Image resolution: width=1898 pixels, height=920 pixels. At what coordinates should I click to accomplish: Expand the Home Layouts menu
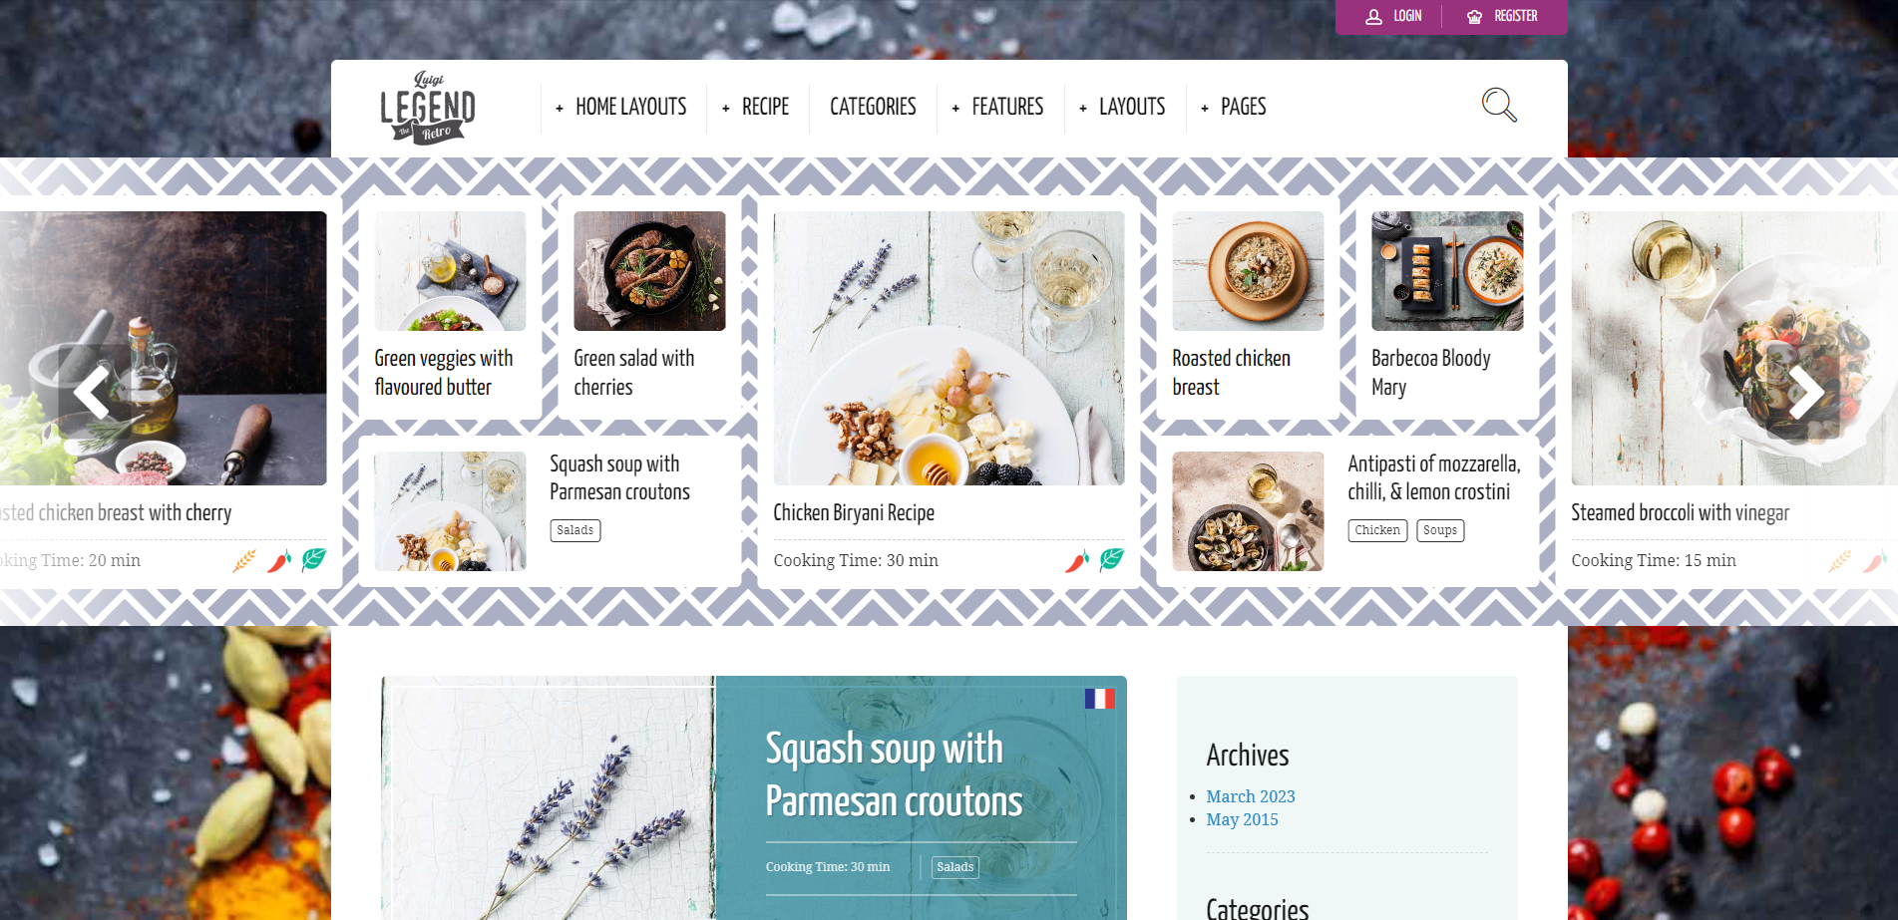[621, 107]
